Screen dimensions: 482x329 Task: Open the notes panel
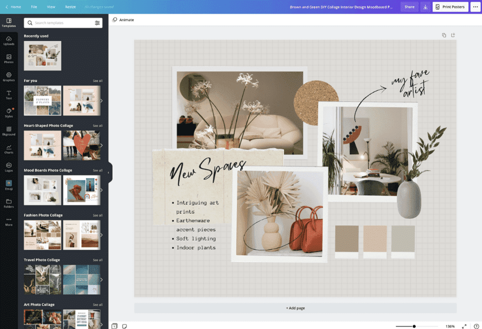pyautogui.click(x=125, y=326)
